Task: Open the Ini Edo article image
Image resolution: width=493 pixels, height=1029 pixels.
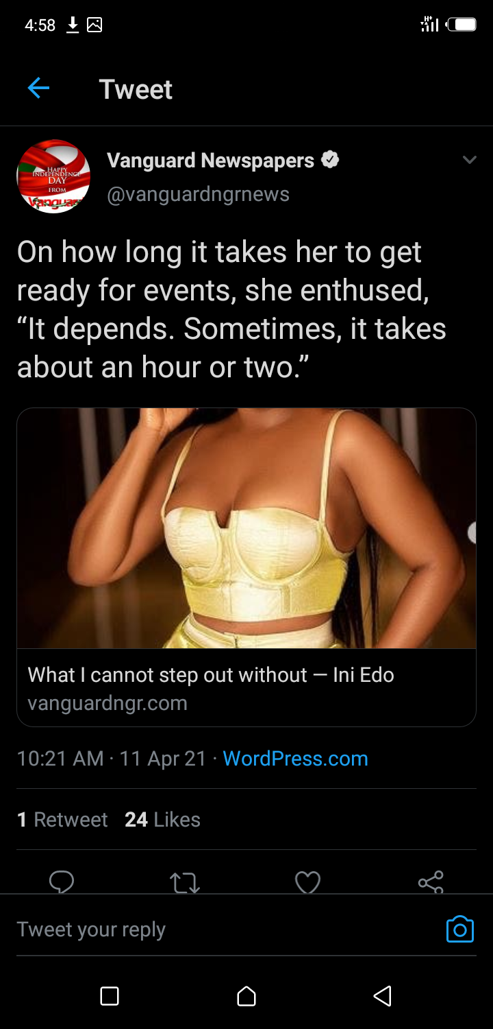Action: click(246, 528)
